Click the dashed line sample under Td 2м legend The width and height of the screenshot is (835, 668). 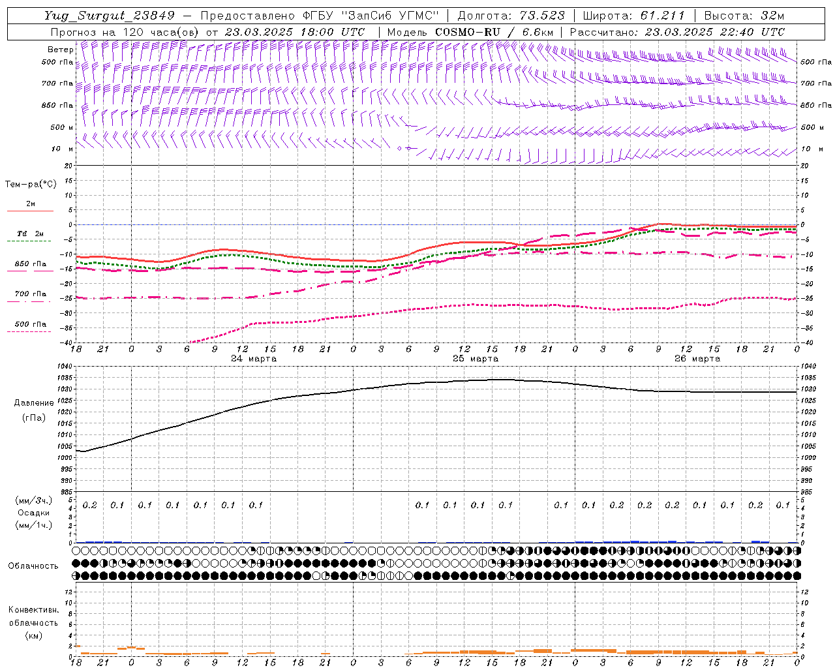click(x=30, y=241)
